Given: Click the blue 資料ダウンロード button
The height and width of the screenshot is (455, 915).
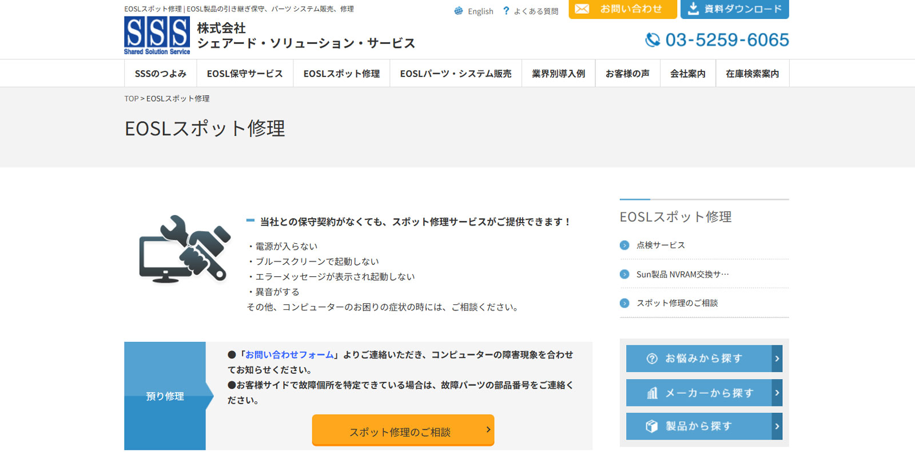Looking at the screenshot, I should click(735, 9).
